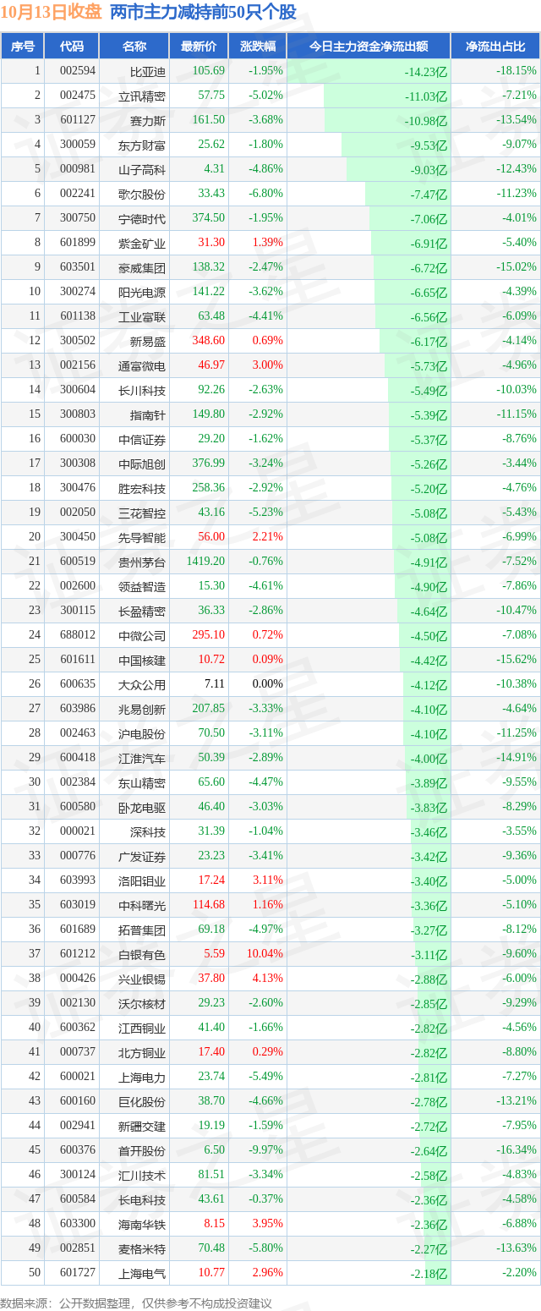Click stock name 江西铜业

[x=142, y=1029]
